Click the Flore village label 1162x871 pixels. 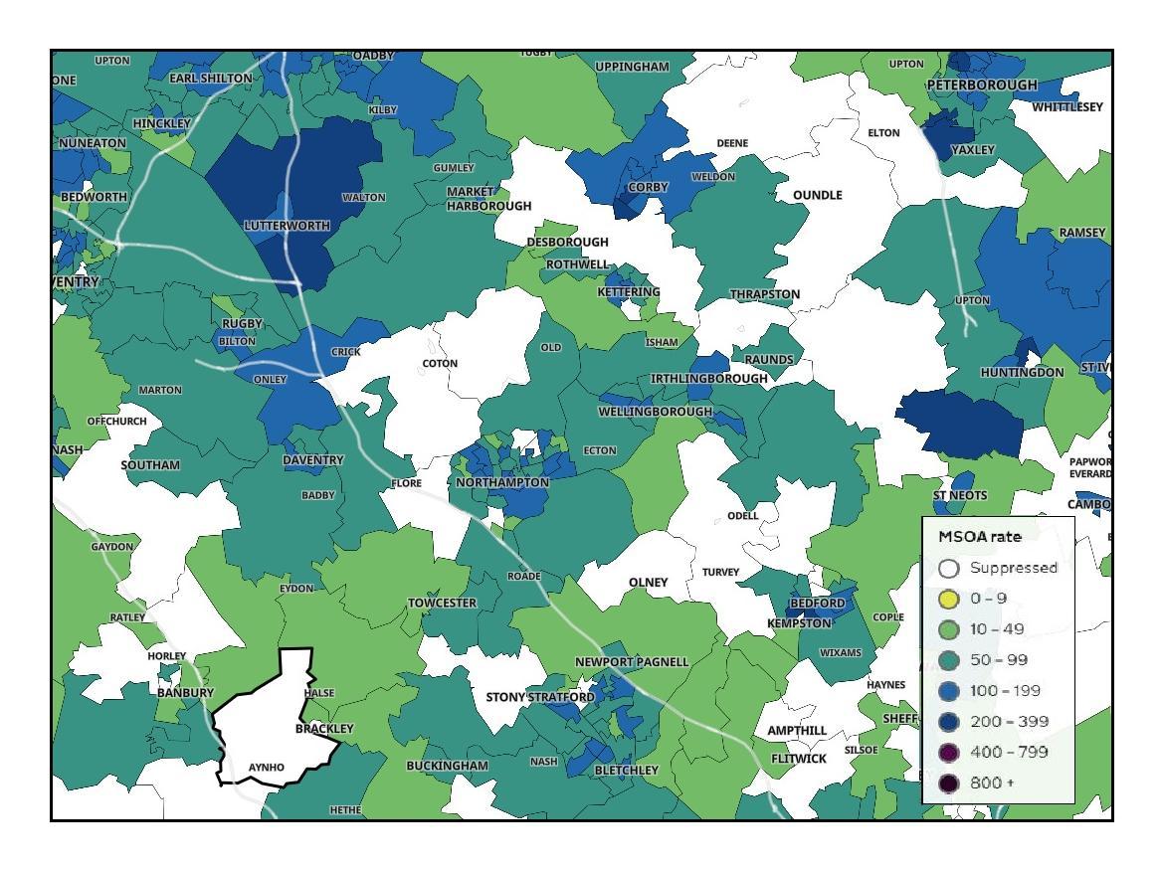pyautogui.click(x=406, y=483)
